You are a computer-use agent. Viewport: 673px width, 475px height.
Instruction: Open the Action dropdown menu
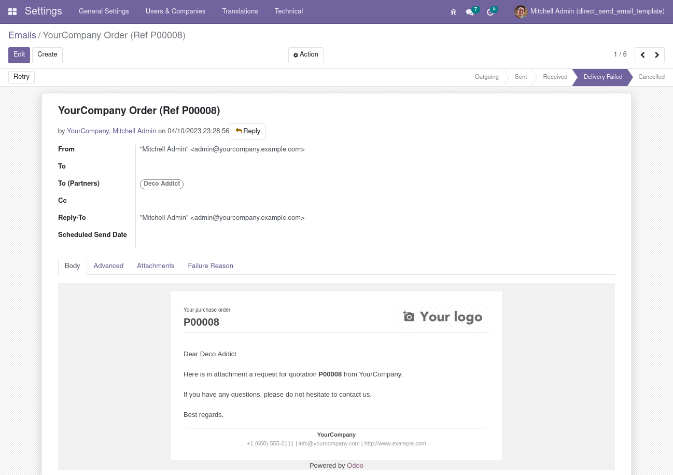click(306, 55)
